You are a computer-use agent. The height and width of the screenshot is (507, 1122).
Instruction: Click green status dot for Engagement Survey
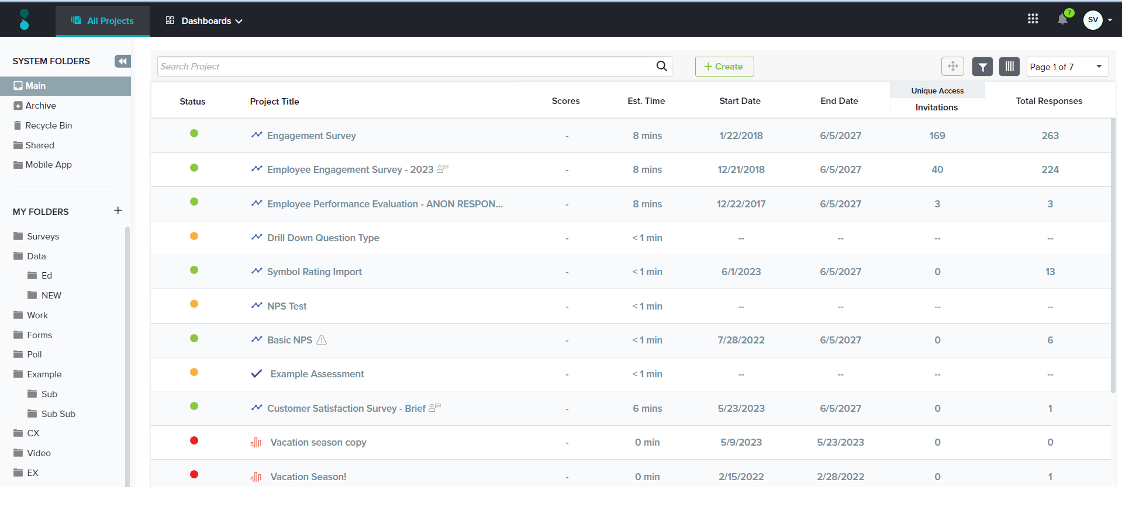(194, 133)
